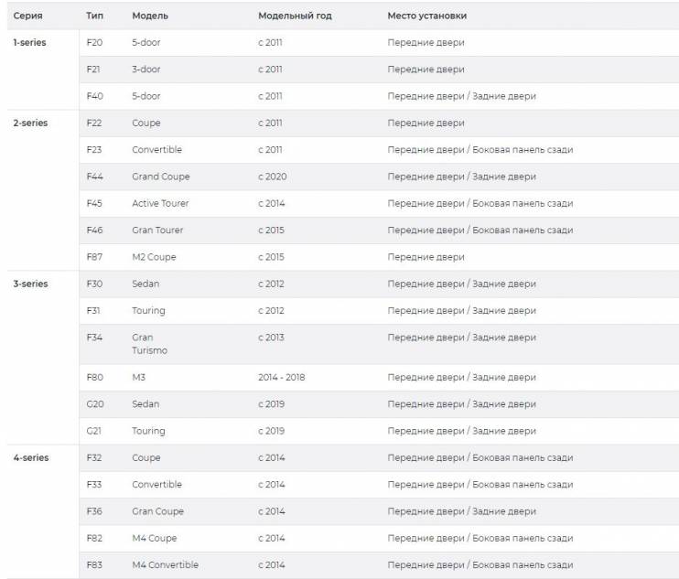Click the Модельный год column header

point(295,16)
